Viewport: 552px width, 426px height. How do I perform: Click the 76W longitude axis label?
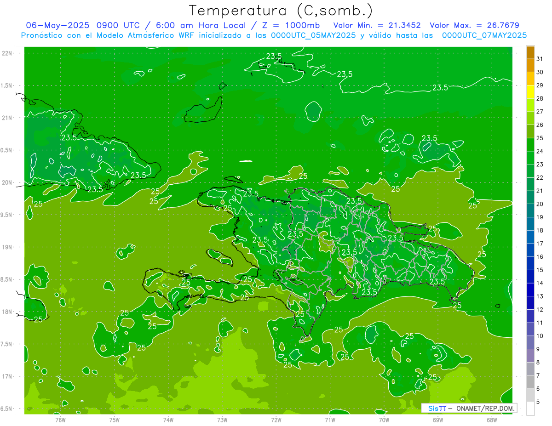(60, 420)
